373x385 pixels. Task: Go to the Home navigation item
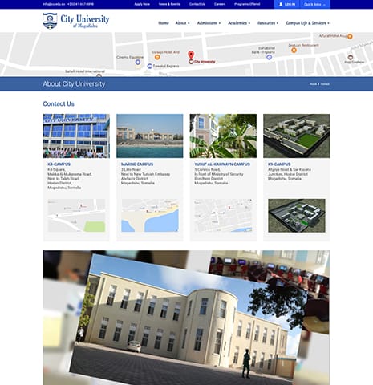164,23
